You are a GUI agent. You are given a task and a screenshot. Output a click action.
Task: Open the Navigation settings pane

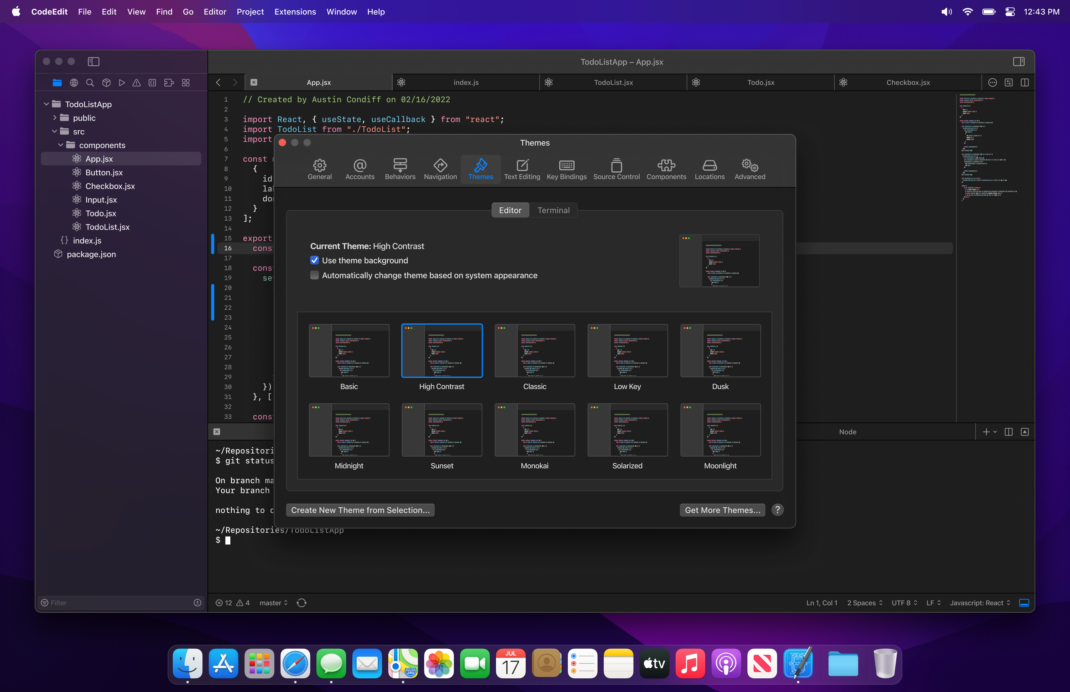tap(440, 169)
